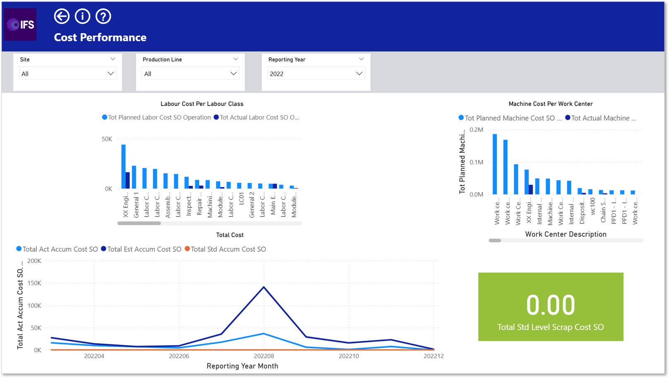The width and height of the screenshot is (669, 378).
Task: Click the 202210 axis label
Action: (349, 356)
